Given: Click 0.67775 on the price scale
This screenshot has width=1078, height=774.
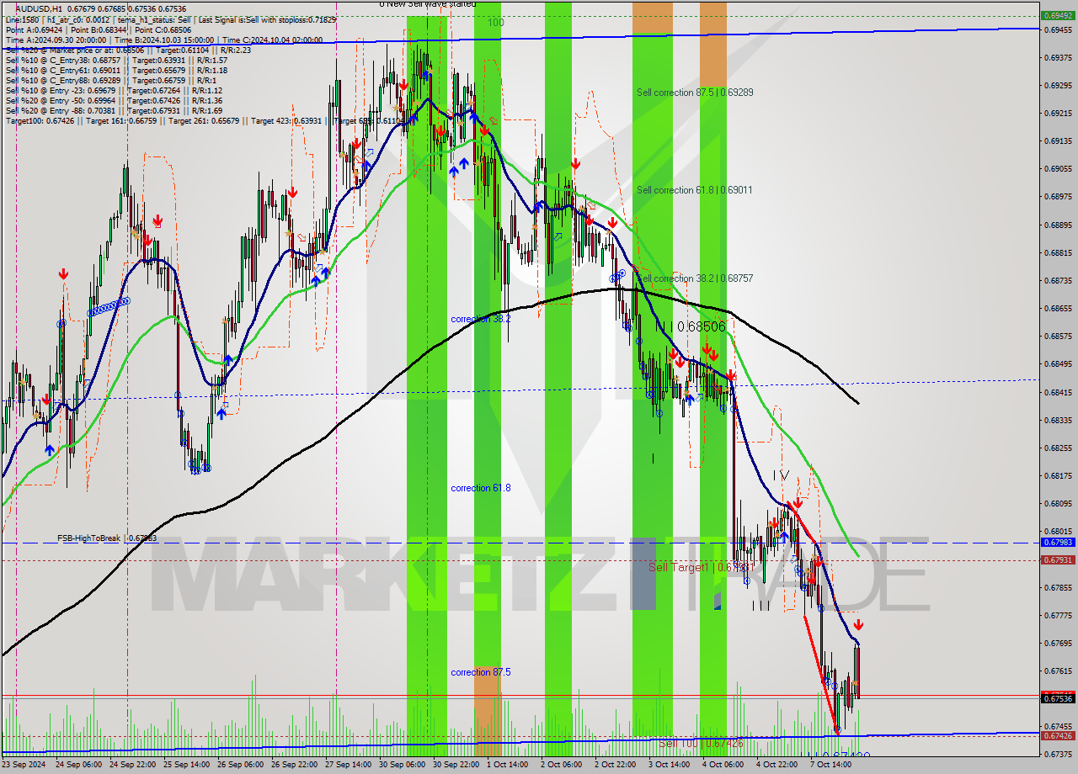Looking at the screenshot, I should pos(1058,615).
